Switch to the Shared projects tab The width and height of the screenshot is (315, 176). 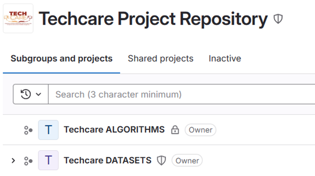coord(160,59)
